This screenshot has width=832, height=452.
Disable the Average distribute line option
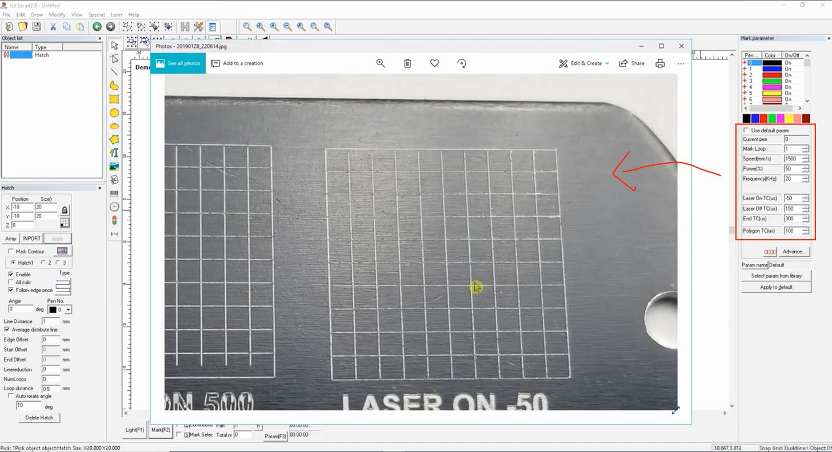(7, 329)
